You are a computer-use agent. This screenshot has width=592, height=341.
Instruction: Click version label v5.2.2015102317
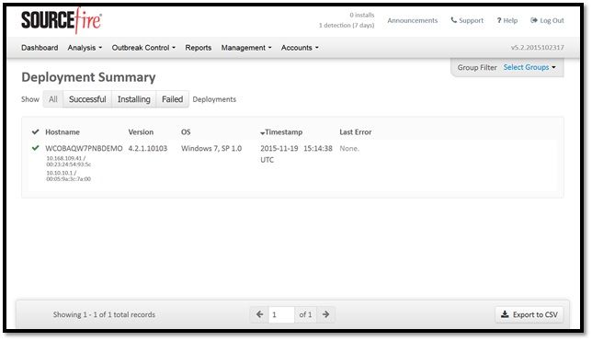tap(537, 48)
